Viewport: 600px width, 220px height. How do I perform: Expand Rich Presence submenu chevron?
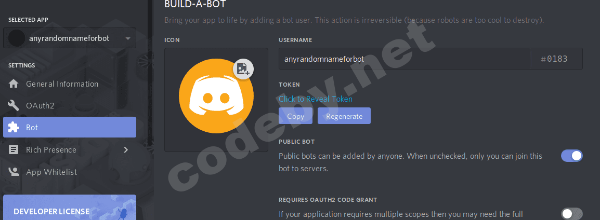(x=126, y=150)
